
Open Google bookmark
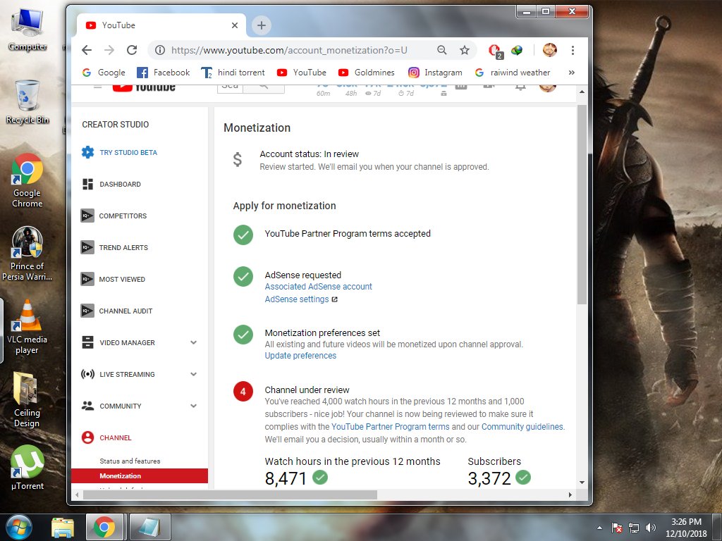pos(104,73)
